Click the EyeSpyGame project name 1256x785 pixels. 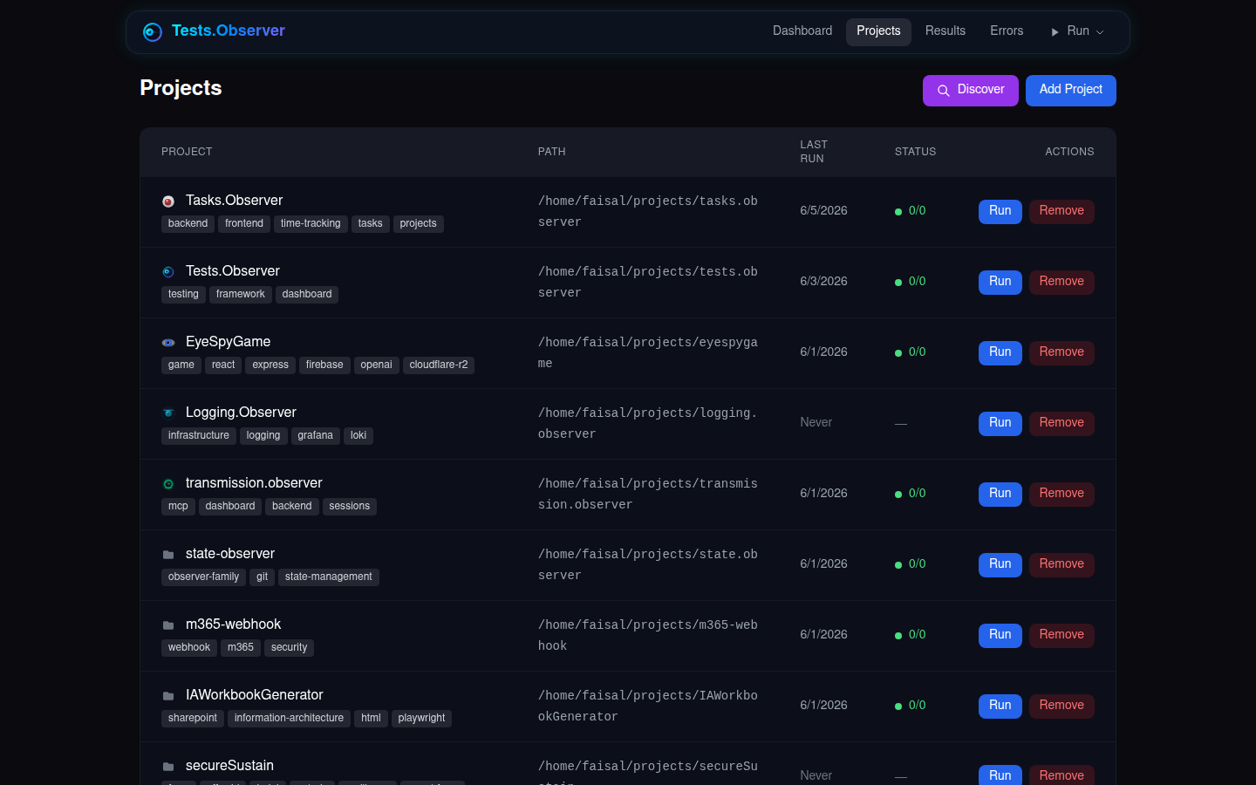click(x=228, y=342)
